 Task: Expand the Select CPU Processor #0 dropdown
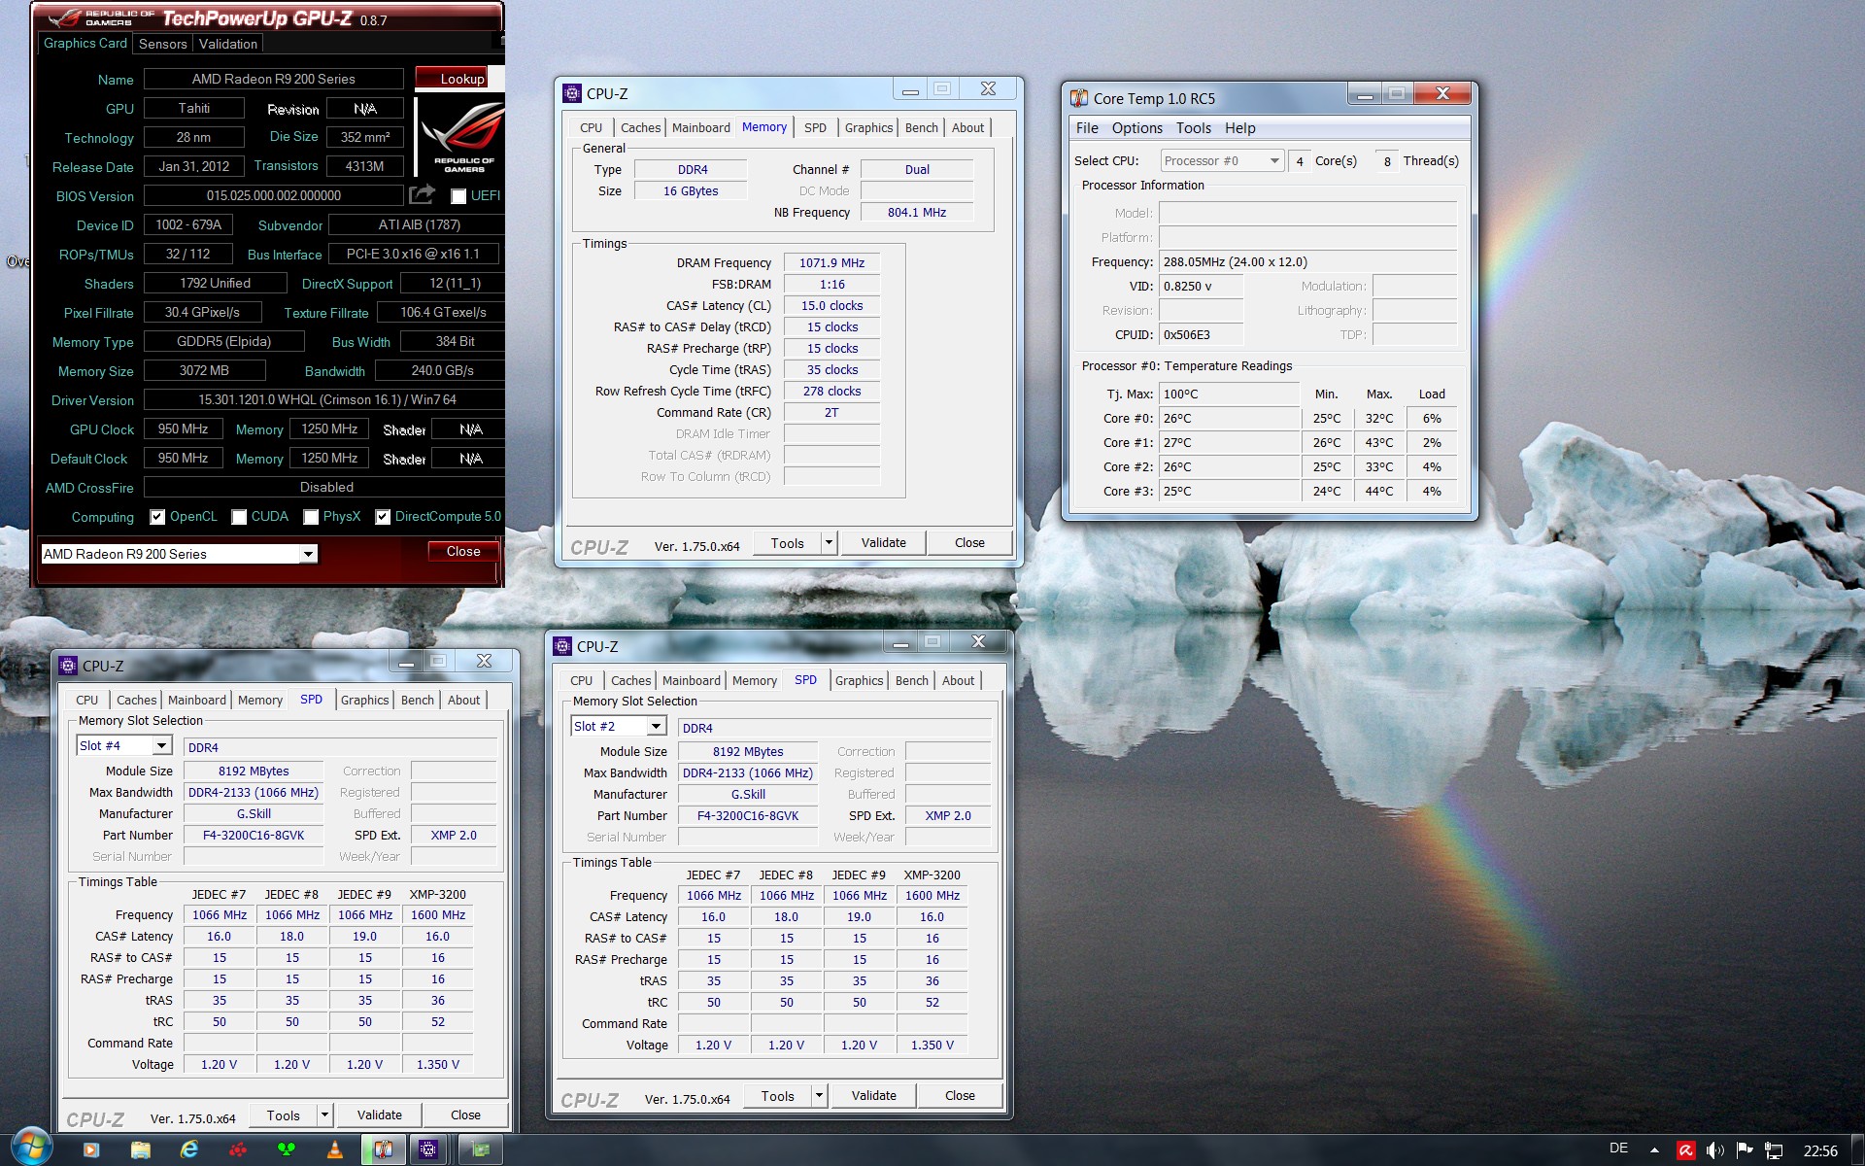point(1273,161)
